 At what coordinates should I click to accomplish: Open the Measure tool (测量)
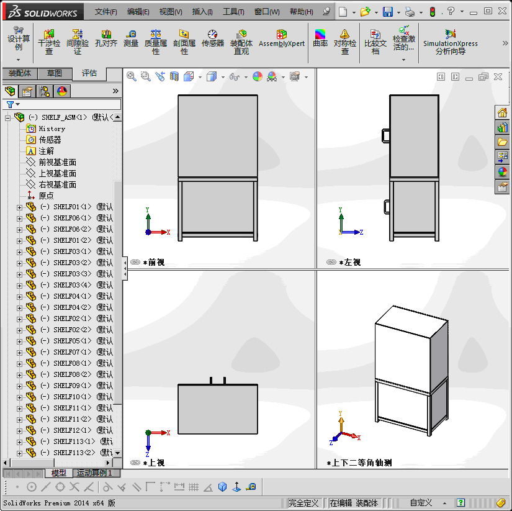131,38
